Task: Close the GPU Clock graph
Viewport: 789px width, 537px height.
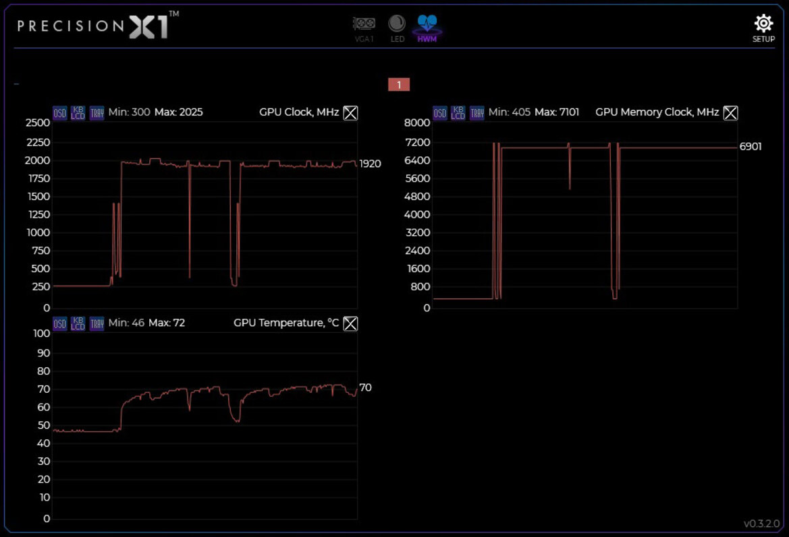Action: coord(350,113)
